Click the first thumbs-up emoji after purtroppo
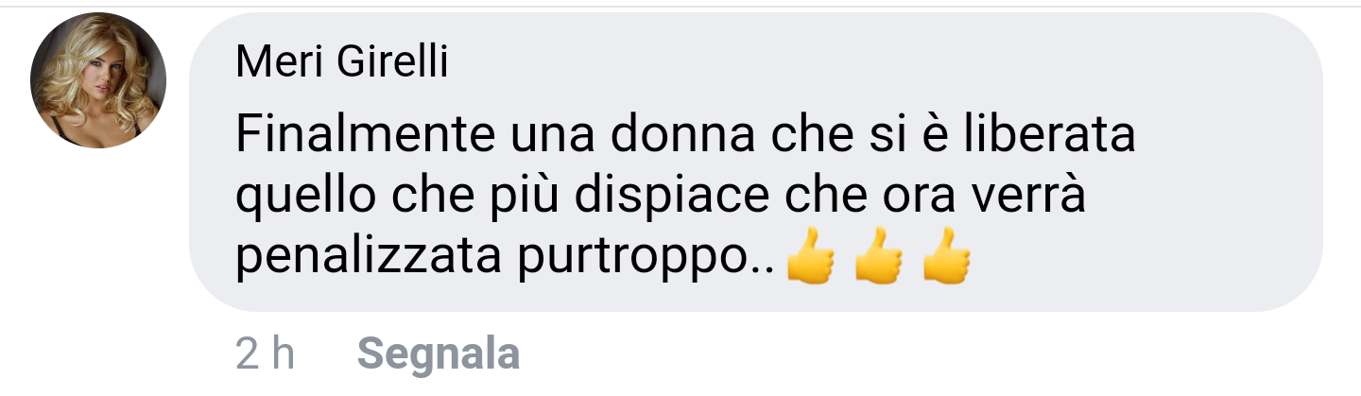Screen dimensions: 1361x396 (811, 257)
